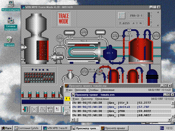Click the report document toolbar button
Image resolution: width=175 pixels, height=131 pixels.
(58, 109)
